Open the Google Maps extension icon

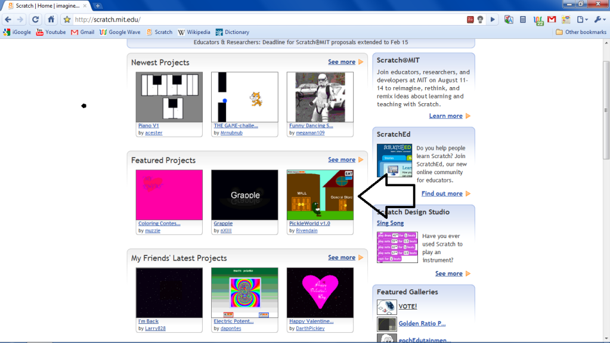click(x=566, y=20)
